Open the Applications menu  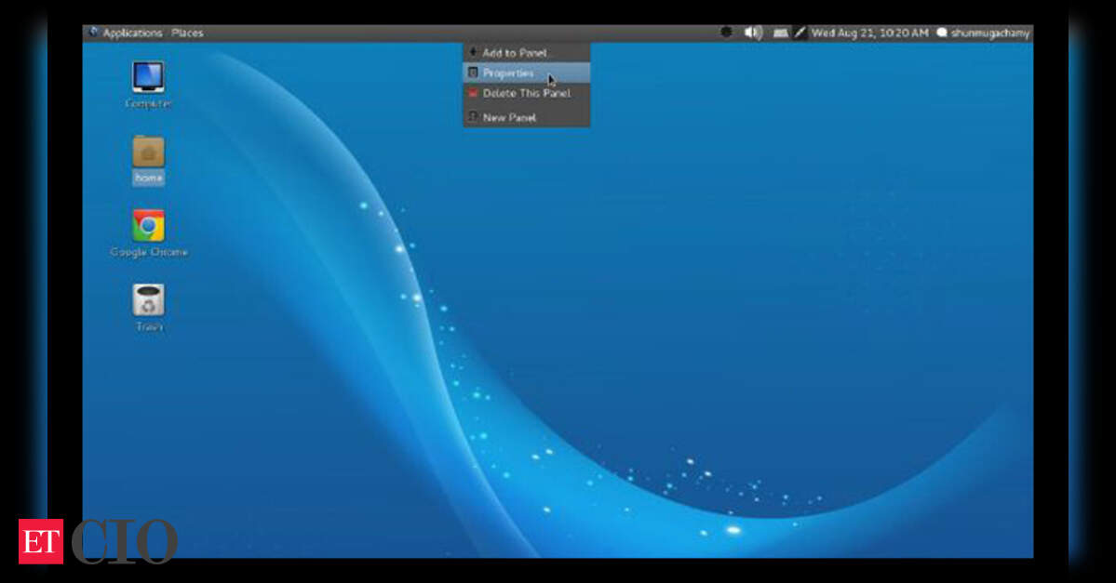pyautogui.click(x=132, y=33)
